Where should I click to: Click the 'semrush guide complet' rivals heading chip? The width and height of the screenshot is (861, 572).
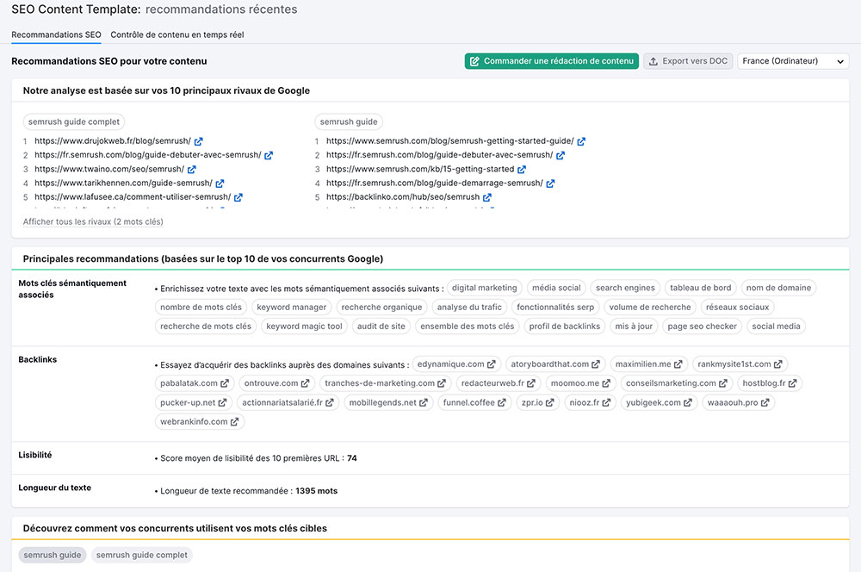pyautogui.click(x=73, y=122)
